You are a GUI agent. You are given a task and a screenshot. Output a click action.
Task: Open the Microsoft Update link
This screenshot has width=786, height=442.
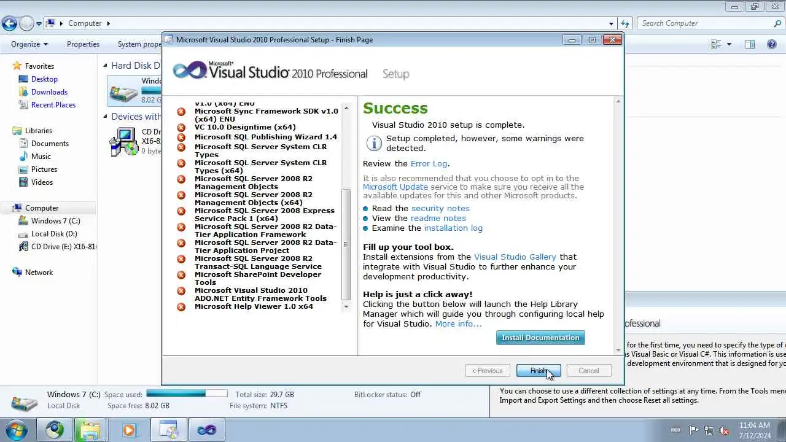tap(395, 187)
